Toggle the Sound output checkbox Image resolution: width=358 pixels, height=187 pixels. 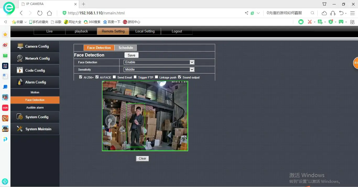click(x=180, y=77)
